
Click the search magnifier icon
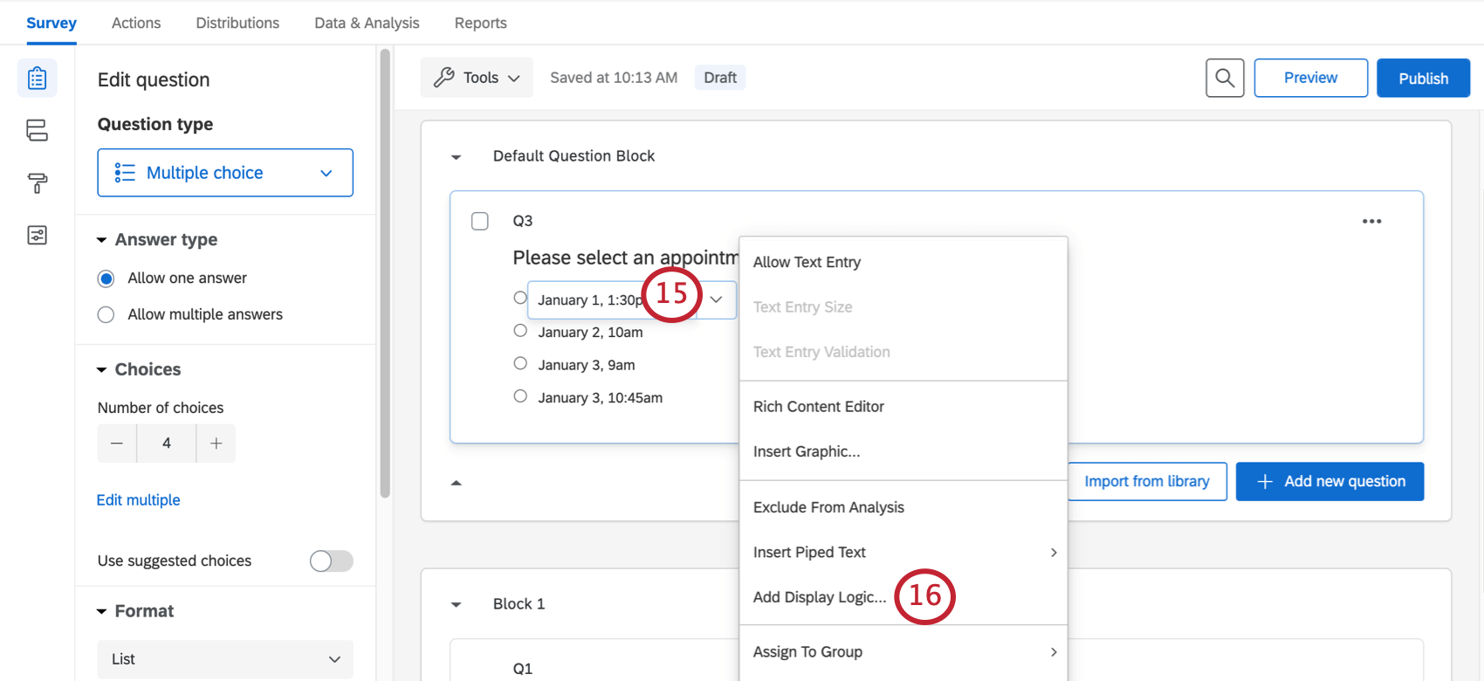[1225, 79]
